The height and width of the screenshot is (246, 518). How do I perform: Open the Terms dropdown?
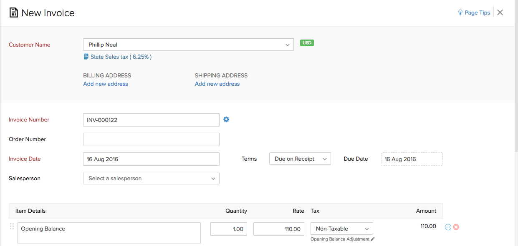click(300, 159)
